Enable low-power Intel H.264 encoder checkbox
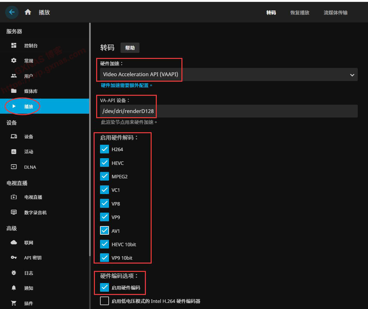 coord(105,301)
